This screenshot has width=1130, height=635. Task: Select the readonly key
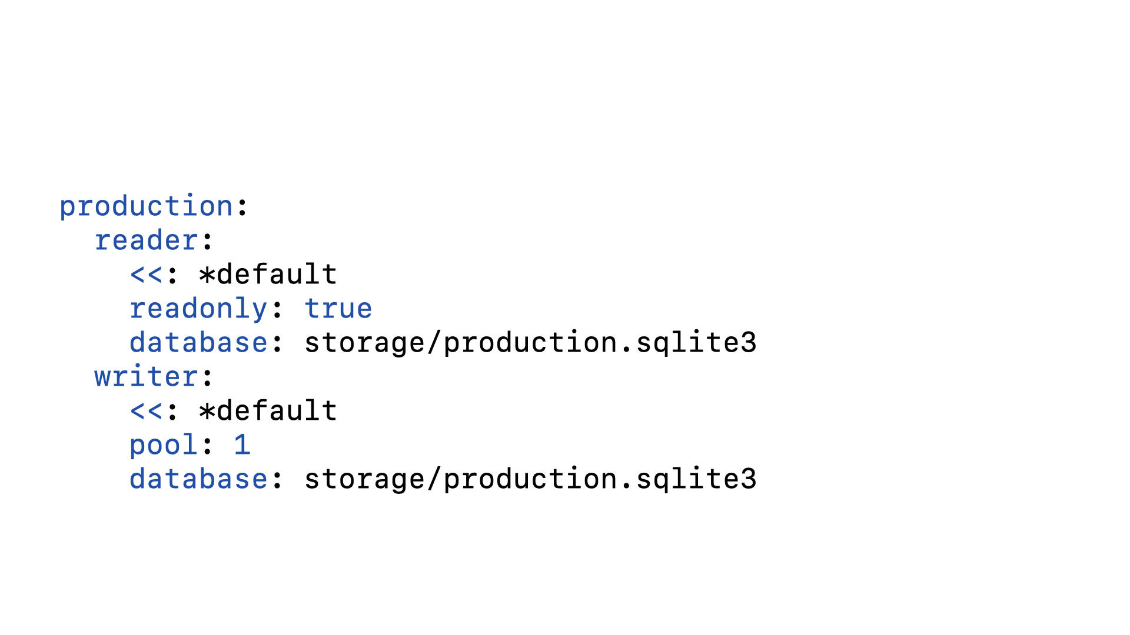(198, 309)
